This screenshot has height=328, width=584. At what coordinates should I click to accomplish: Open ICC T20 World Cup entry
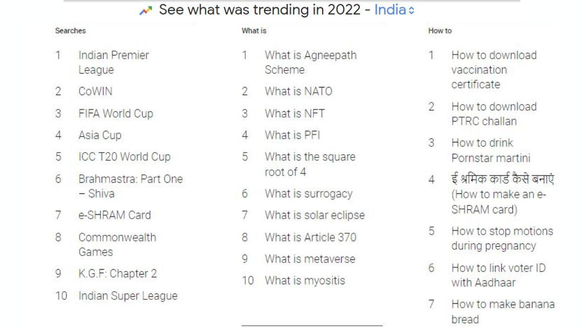(124, 157)
